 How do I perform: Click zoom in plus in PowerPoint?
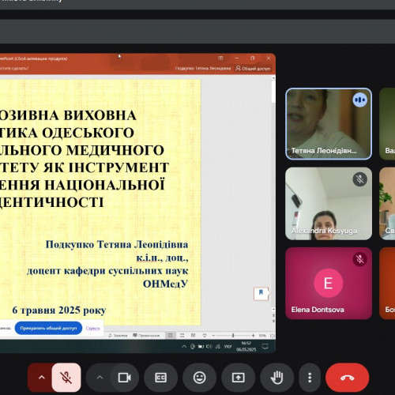[253, 336]
